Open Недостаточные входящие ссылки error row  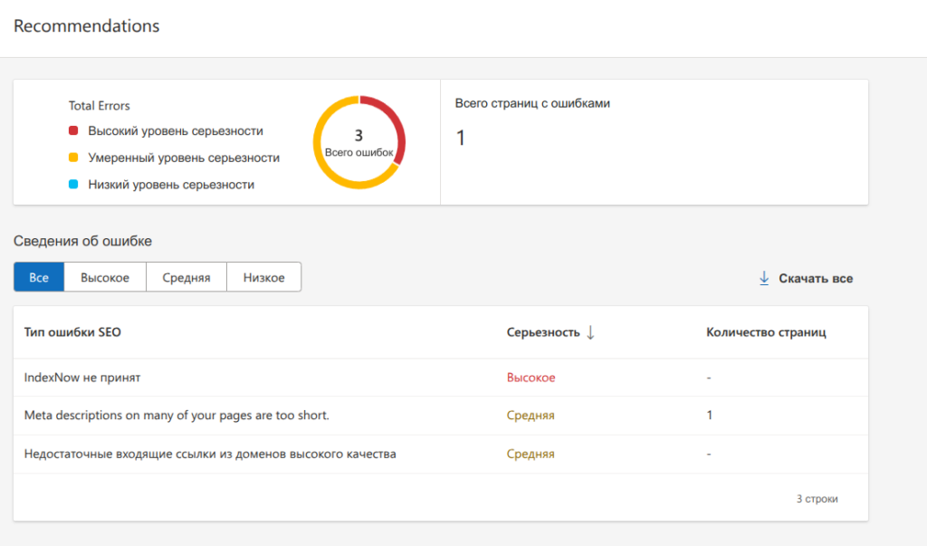[210, 454]
